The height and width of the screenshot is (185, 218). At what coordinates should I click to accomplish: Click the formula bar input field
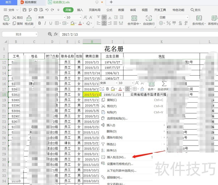(x=138, y=34)
